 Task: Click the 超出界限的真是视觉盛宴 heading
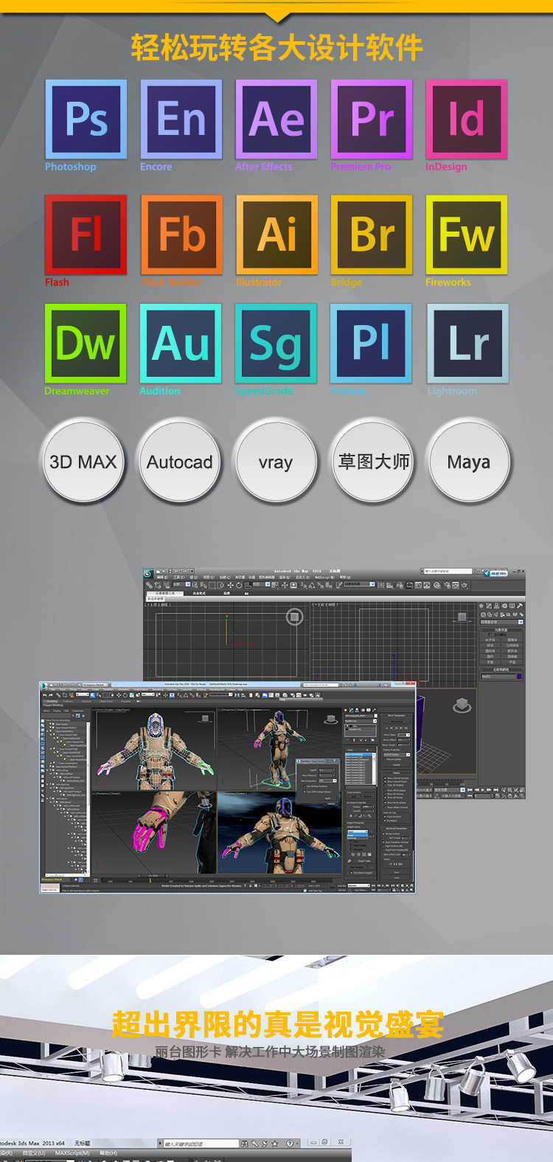[x=277, y=1024]
